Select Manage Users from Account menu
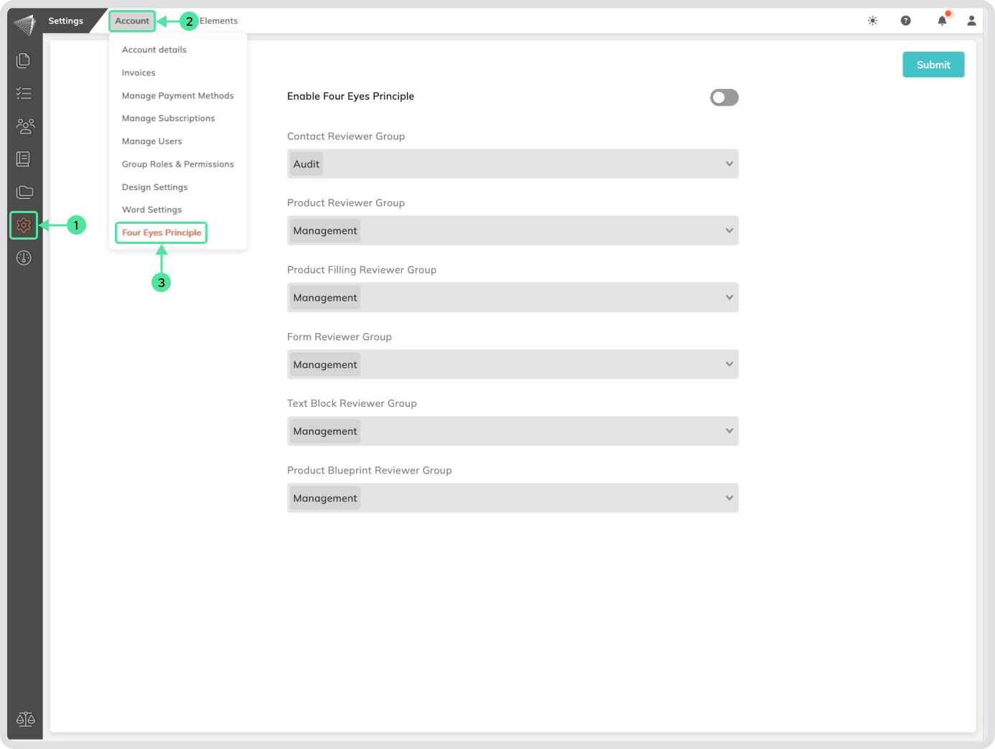Image resolution: width=995 pixels, height=749 pixels. tap(151, 141)
